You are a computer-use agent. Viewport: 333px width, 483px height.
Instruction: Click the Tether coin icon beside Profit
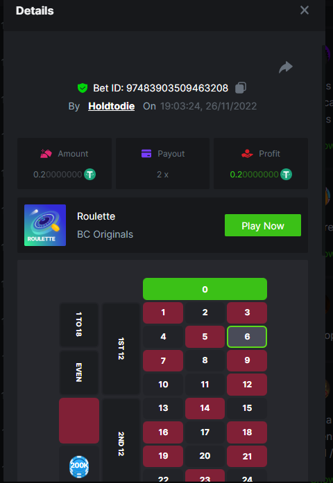(x=286, y=175)
